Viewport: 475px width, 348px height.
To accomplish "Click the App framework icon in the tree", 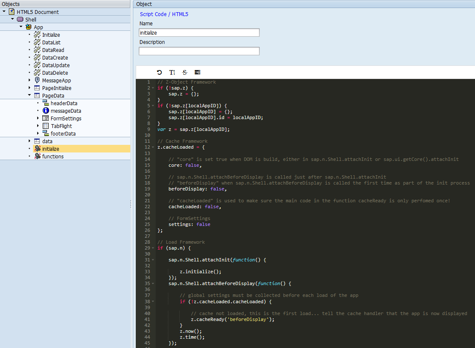I will (28, 27).
